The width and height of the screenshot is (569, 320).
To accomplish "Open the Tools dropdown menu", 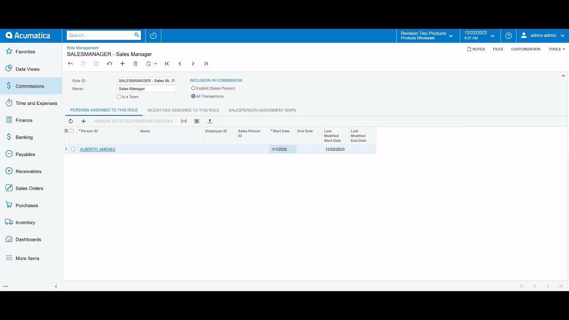I will 557,49.
